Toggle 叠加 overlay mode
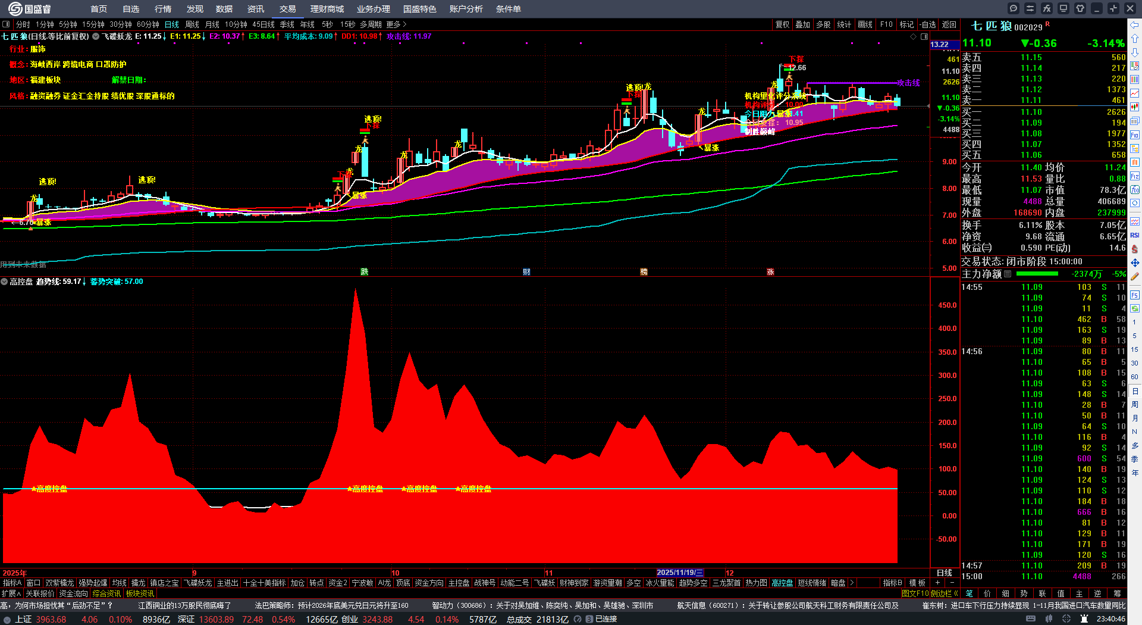 (x=802, y=24)
